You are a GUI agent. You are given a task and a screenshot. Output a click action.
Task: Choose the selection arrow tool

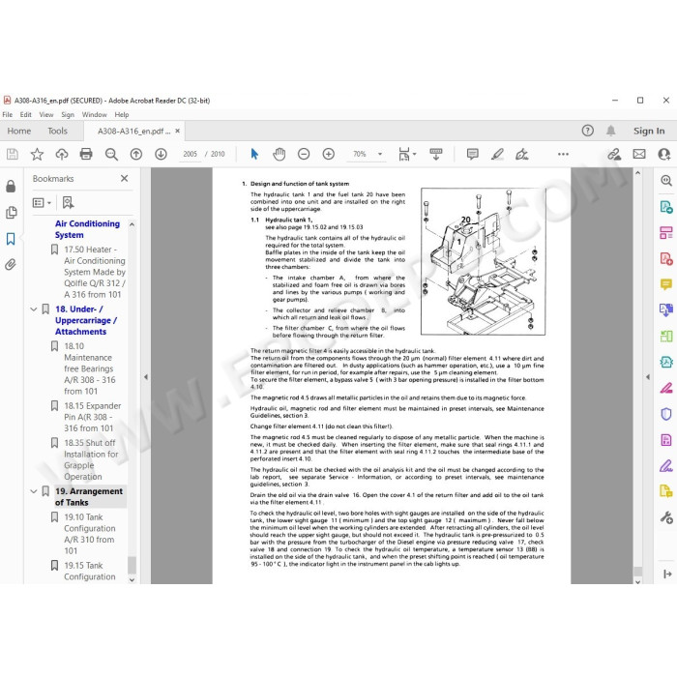pyautogui.click(x=254, y=154)
